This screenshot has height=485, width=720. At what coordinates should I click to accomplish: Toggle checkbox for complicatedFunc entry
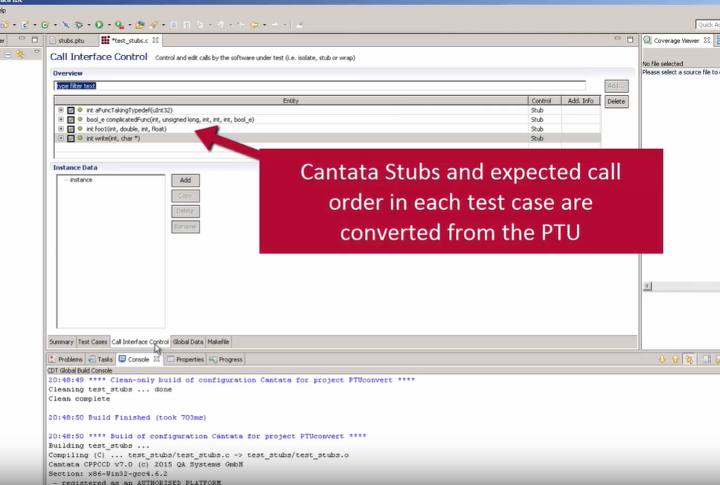coord(71,120)
